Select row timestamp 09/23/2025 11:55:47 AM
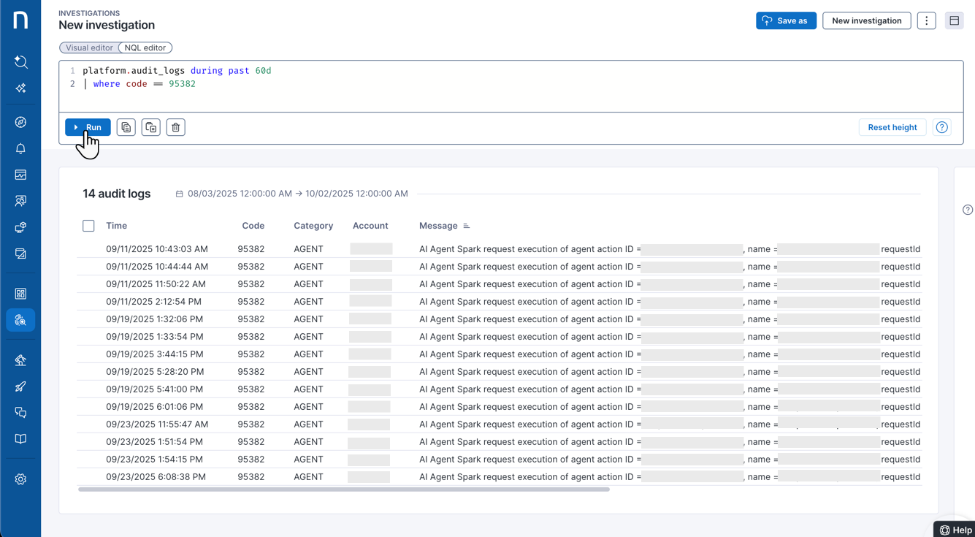This screenshot has height=537, width=975. point(157,424)
